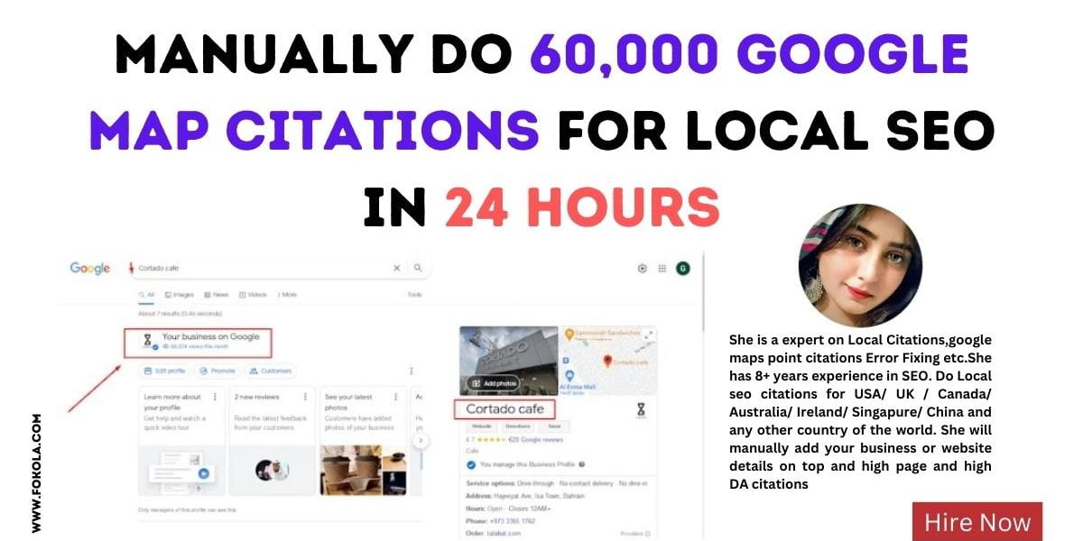The image size is (1083, 541).
Task: Click the hourglass logo in the business panel
Action: pyautogui.click(x=641, y=409)
